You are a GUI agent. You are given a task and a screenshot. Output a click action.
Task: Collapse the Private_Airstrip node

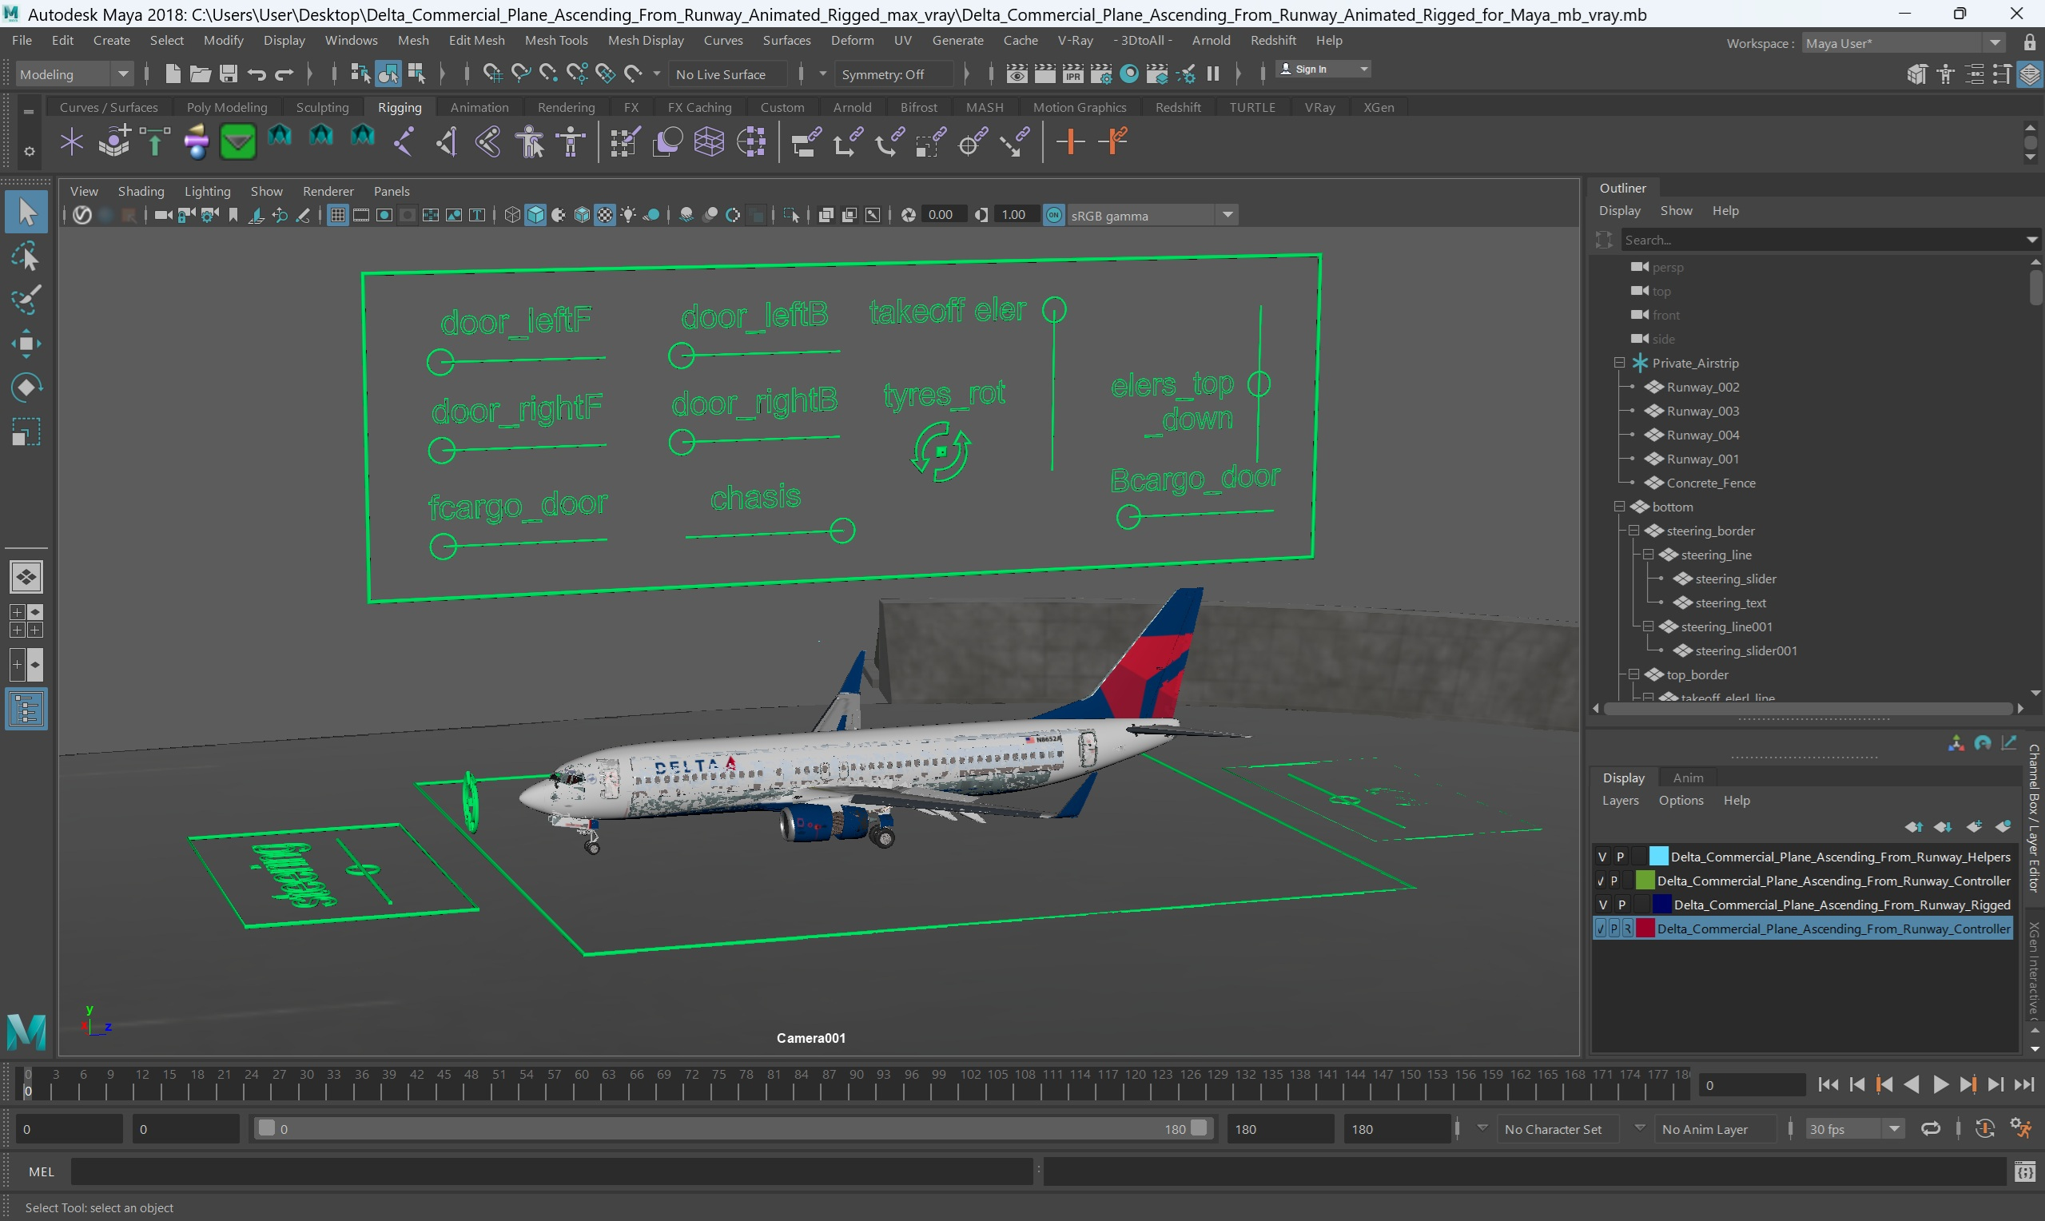tap(1619, 363)
